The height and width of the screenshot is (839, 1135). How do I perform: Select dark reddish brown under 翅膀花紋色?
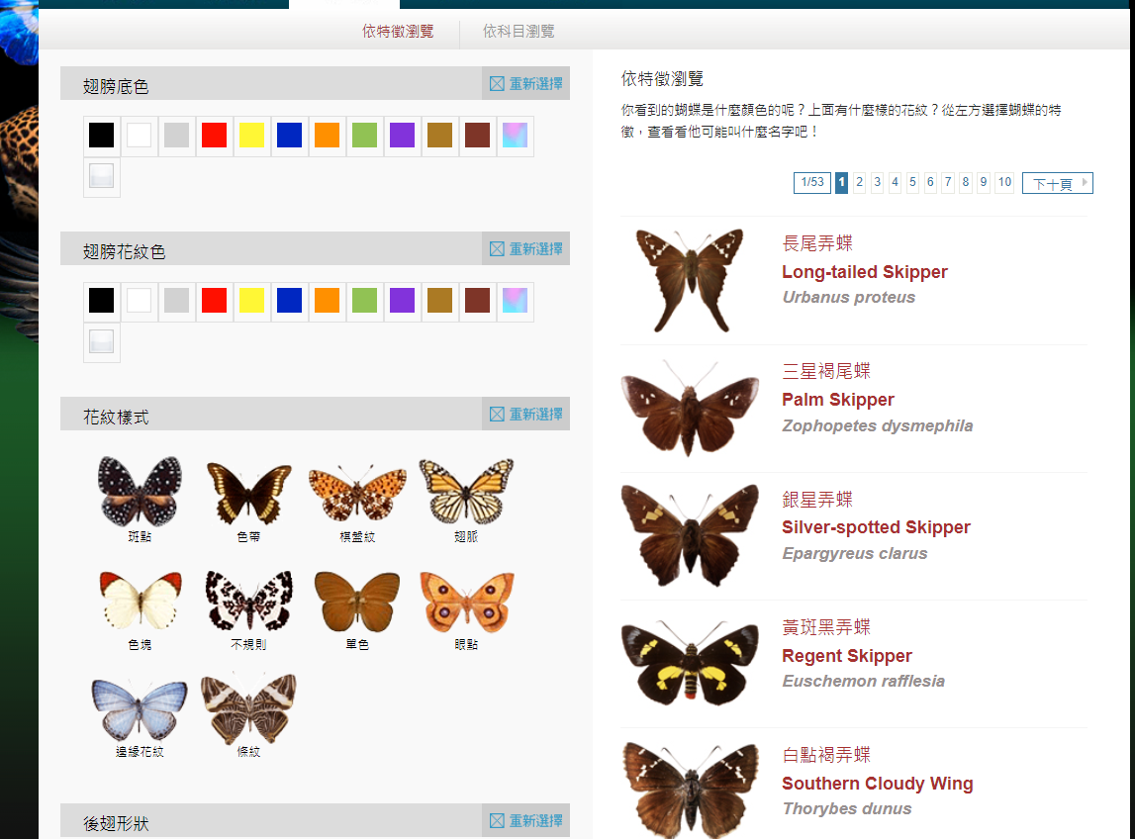[x=478, y=301]
